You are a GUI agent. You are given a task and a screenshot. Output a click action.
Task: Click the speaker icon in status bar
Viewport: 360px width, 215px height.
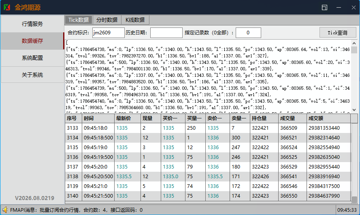point(5,210)
